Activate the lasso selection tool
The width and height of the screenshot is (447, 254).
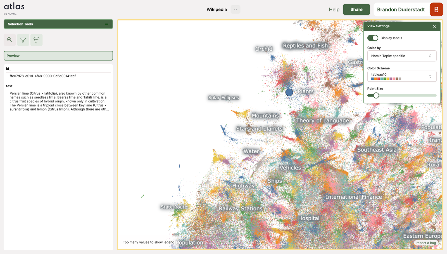pyautogui.click(x=36, y=40)
